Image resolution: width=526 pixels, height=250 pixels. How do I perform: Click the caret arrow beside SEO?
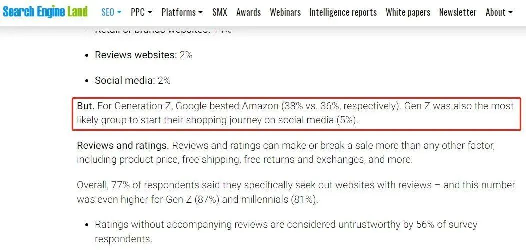[x=119, y=12]
